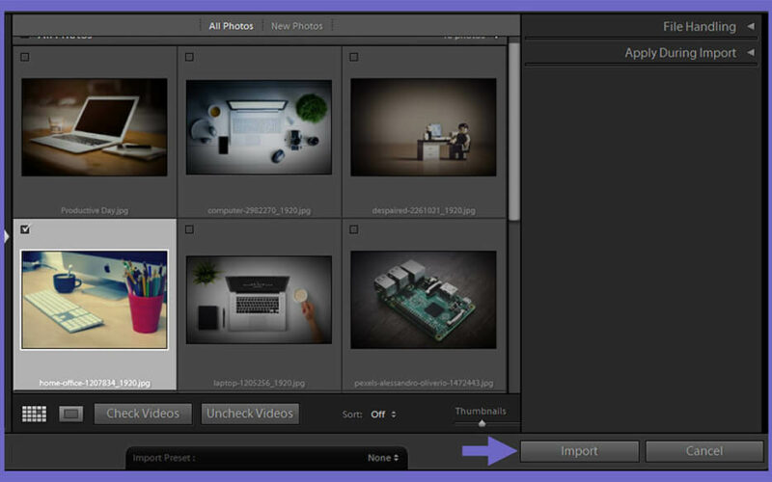
Task: Select the Productive Day laptop thumbnail
Action: [x=94, y=127]
